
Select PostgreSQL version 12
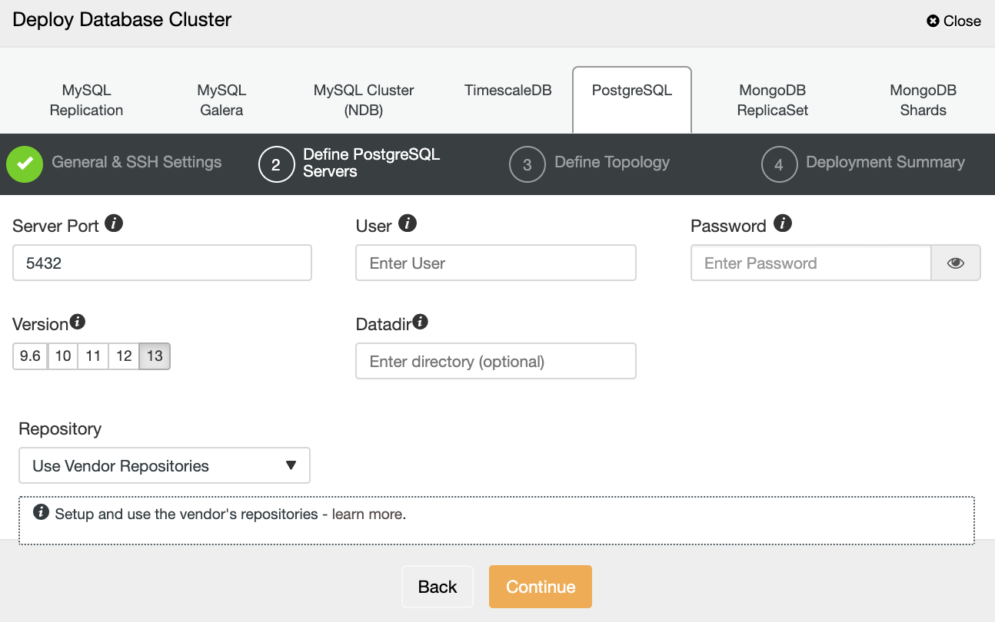tap(124, 356)
